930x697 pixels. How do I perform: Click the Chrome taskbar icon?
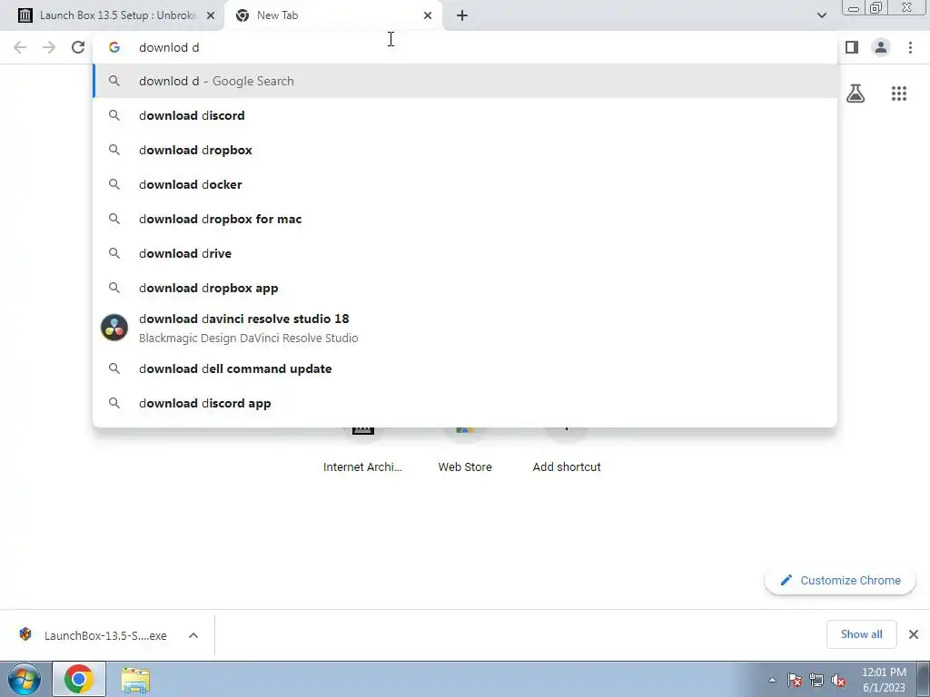(79, 679)
